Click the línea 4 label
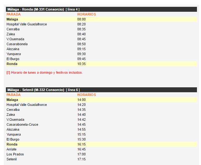201x165 pixels. pos(73,10)
